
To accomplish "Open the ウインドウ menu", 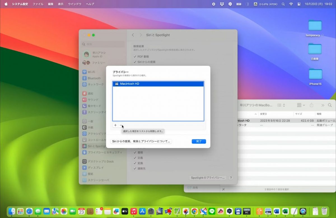I will click(75, 4).
